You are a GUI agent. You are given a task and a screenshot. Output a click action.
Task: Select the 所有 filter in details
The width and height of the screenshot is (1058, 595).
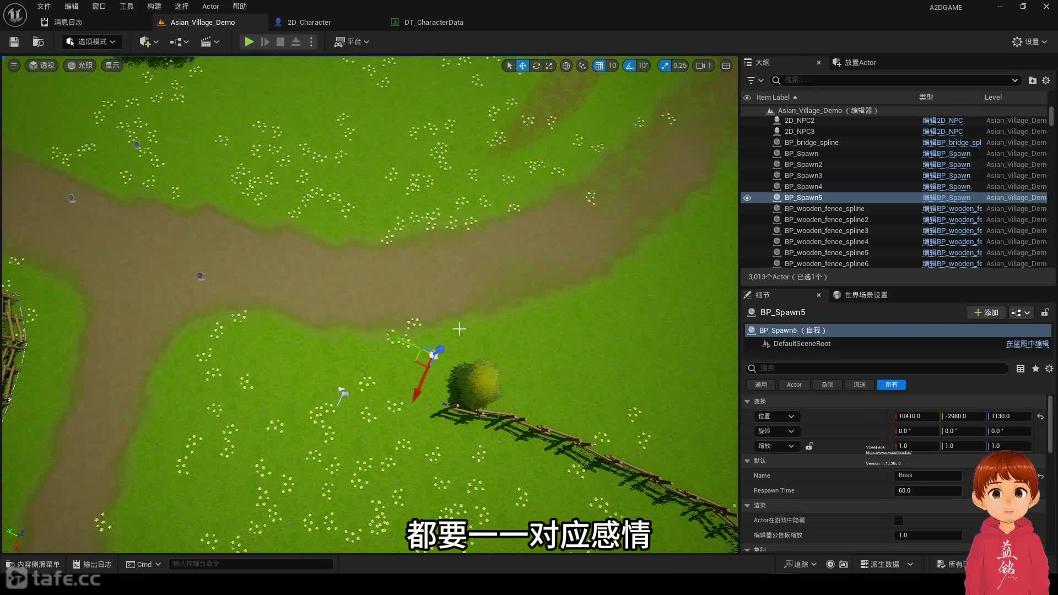tap(891, 385)
